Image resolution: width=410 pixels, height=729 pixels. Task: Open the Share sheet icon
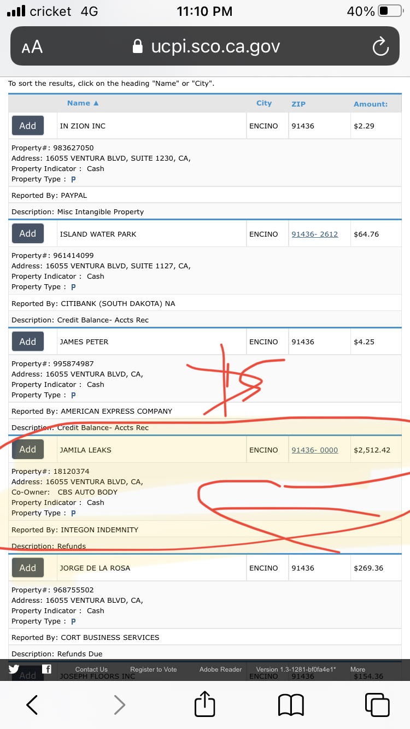[x=205, y=703]
